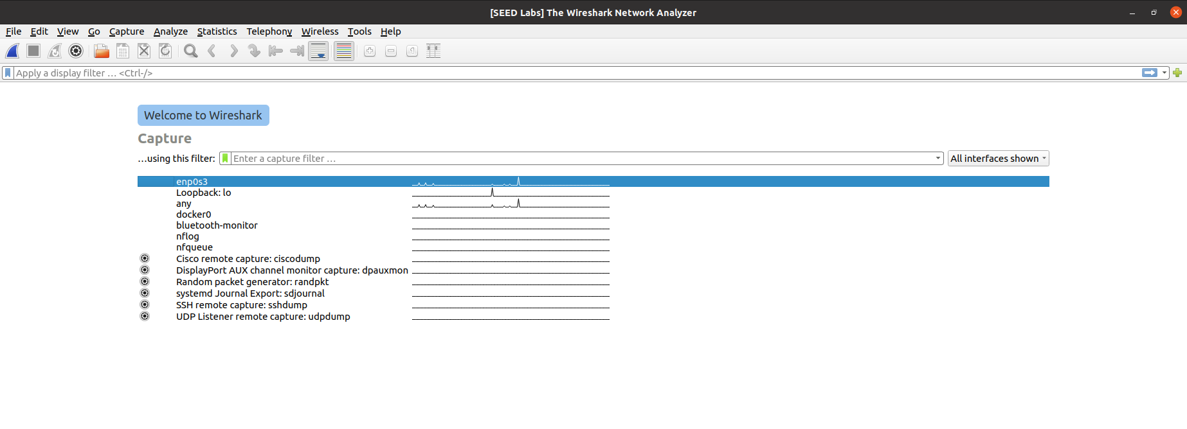Toggle auto-scroll during live capture
Screen dimensions: 1187x429
click(318, 51)
